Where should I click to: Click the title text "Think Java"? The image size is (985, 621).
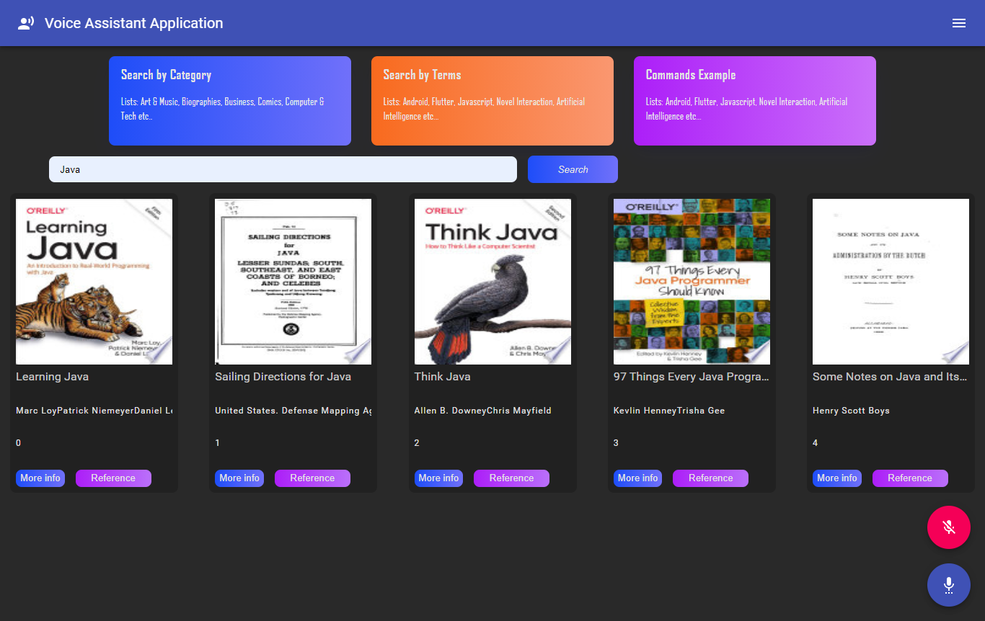tap(442, 377)
